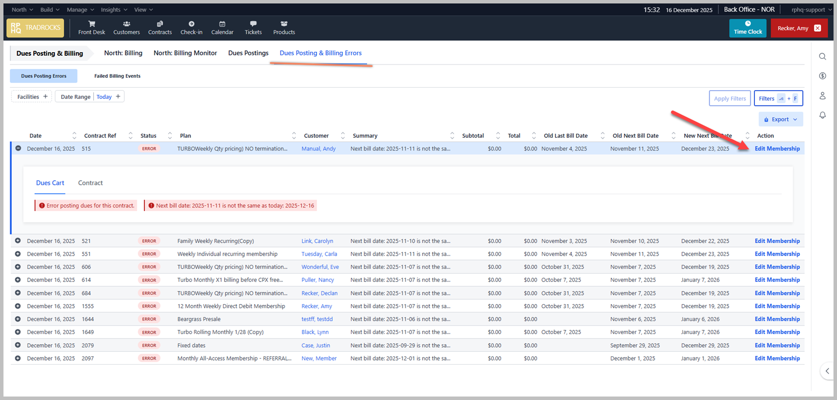
Task: Open customer link Wonderful, Eve
Action: pyautogui.click(x=320, y=267)
